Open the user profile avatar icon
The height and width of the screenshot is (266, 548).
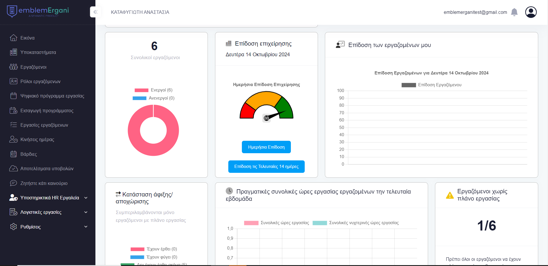(x=531, y=12)
